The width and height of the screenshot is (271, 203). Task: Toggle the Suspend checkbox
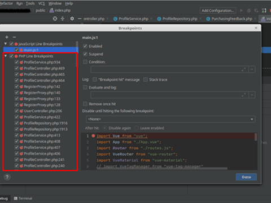[85, 54]
